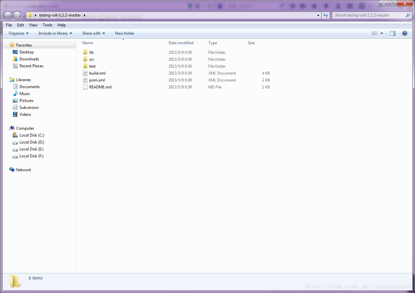This screenshot has height=293, width=415.
Task: Click the search magnifier icon
Action: coord(408,15)
